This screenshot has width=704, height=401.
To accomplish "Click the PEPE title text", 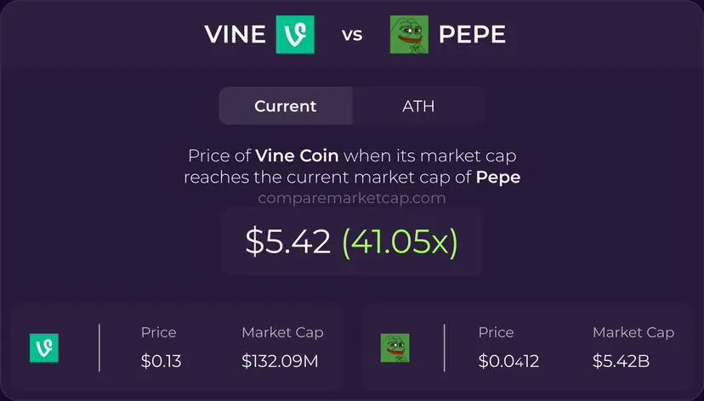I will 472,35.
